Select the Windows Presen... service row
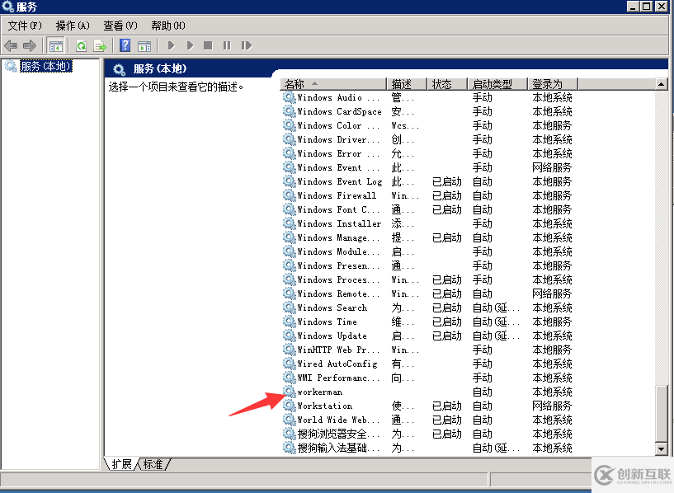The width and height of the screenshot is (674, 493). [x=428, y=265]
